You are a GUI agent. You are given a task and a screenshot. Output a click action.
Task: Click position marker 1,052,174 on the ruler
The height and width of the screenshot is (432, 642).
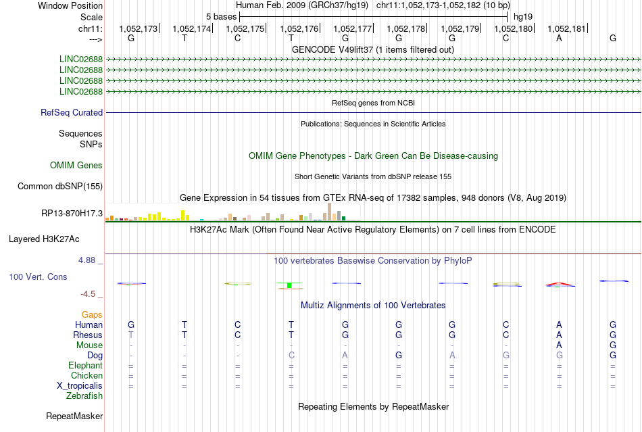(x=191, y=28)
